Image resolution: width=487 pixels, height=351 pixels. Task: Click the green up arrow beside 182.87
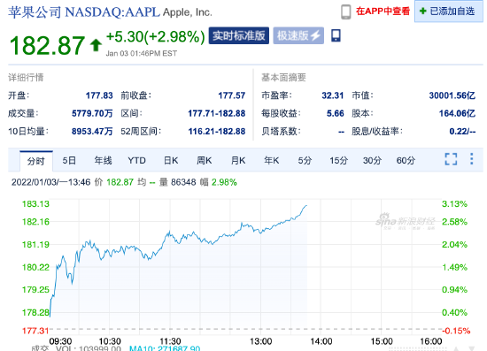coord(96,45)
